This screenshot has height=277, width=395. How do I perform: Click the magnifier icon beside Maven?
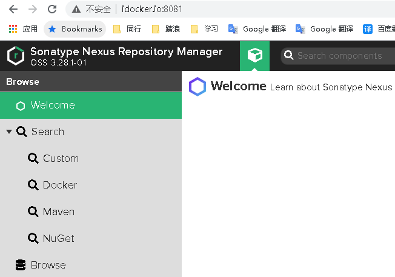[x=33, y=212]
